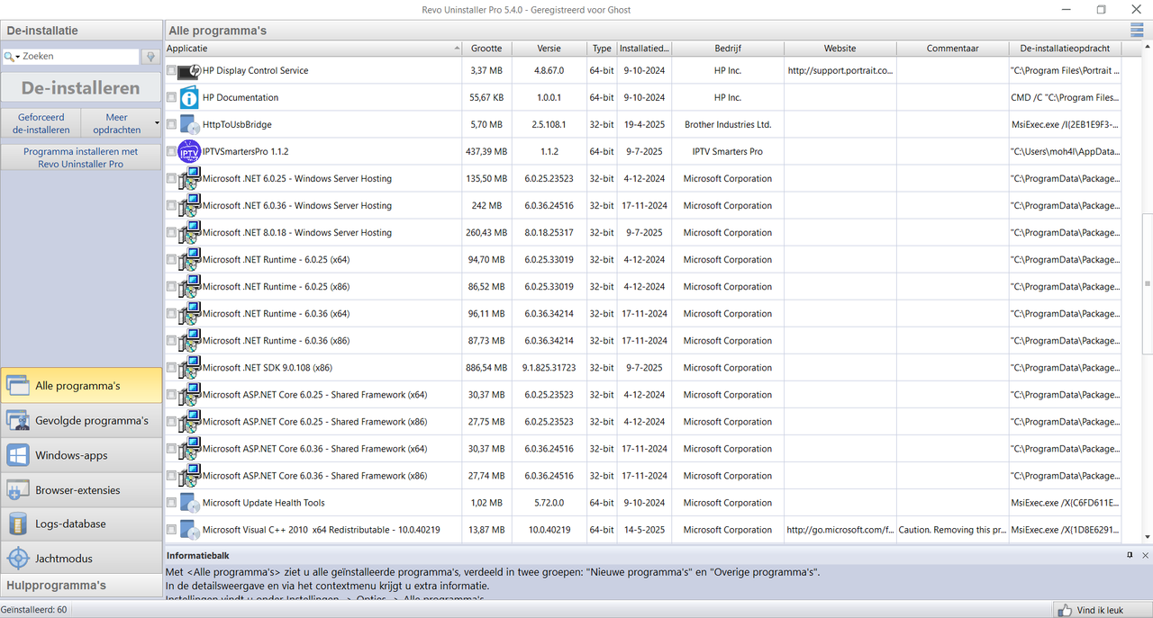The image size is (1153, 618).
Task: Tick the Microsoft Update Health Tools checkbox
Action: (x=171, y=503)
